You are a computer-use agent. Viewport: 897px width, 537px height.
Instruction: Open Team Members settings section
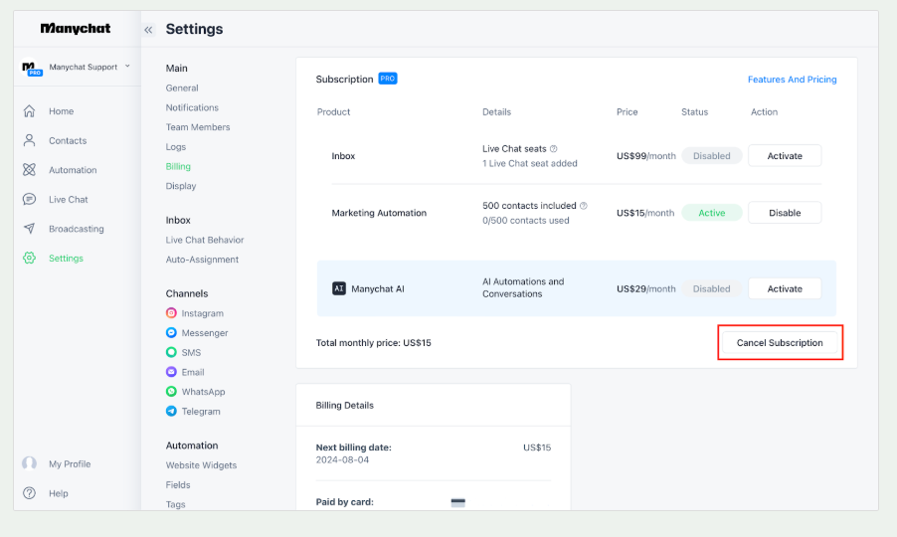click(198, 127)
